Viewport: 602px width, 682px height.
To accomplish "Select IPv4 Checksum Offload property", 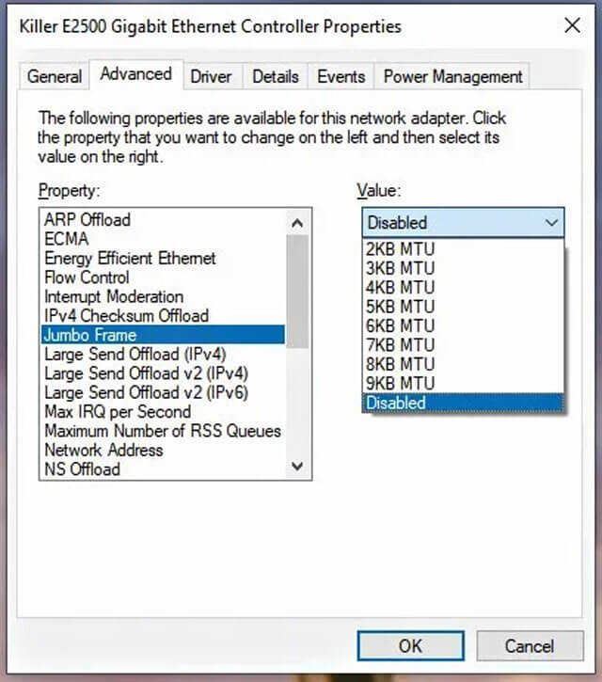I will pos(163,316).
